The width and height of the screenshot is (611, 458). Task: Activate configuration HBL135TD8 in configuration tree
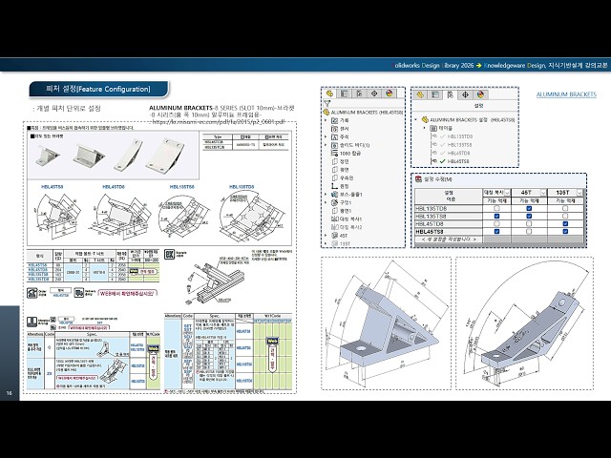460,136
